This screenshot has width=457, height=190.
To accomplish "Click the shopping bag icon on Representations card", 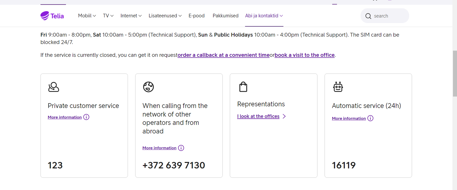I will click(243, 86).
